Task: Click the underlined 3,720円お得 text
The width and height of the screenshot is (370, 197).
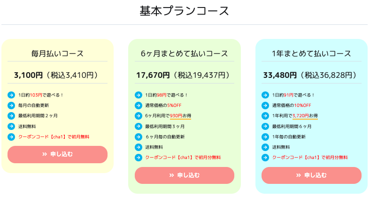Action: pyautogui.click(x=305, y=116)
